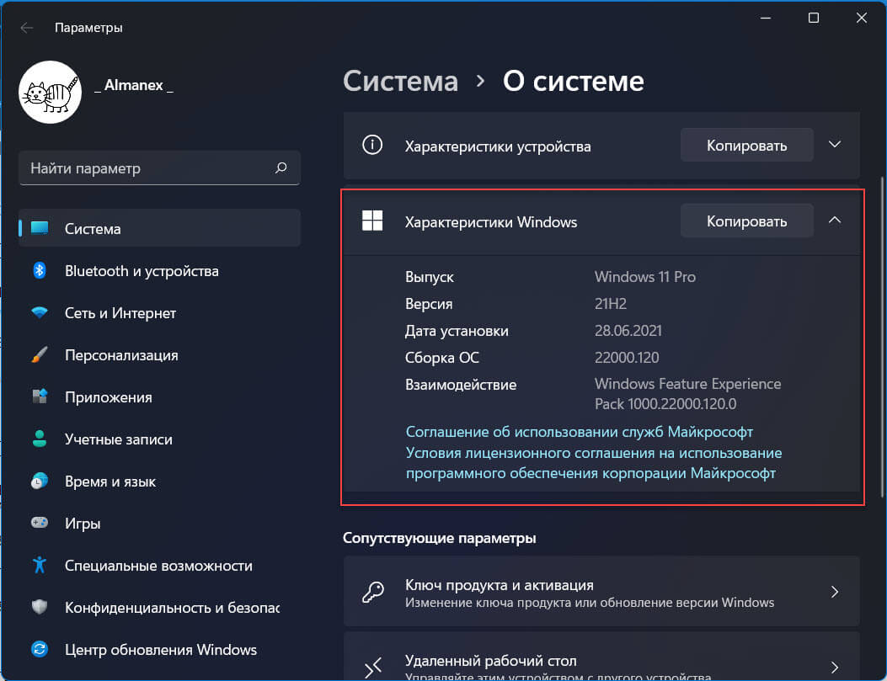Click the Wi-Fi icon for Сеть и Интернет
The width and height of the screenshot is (887, 681).
click(40, 312)
